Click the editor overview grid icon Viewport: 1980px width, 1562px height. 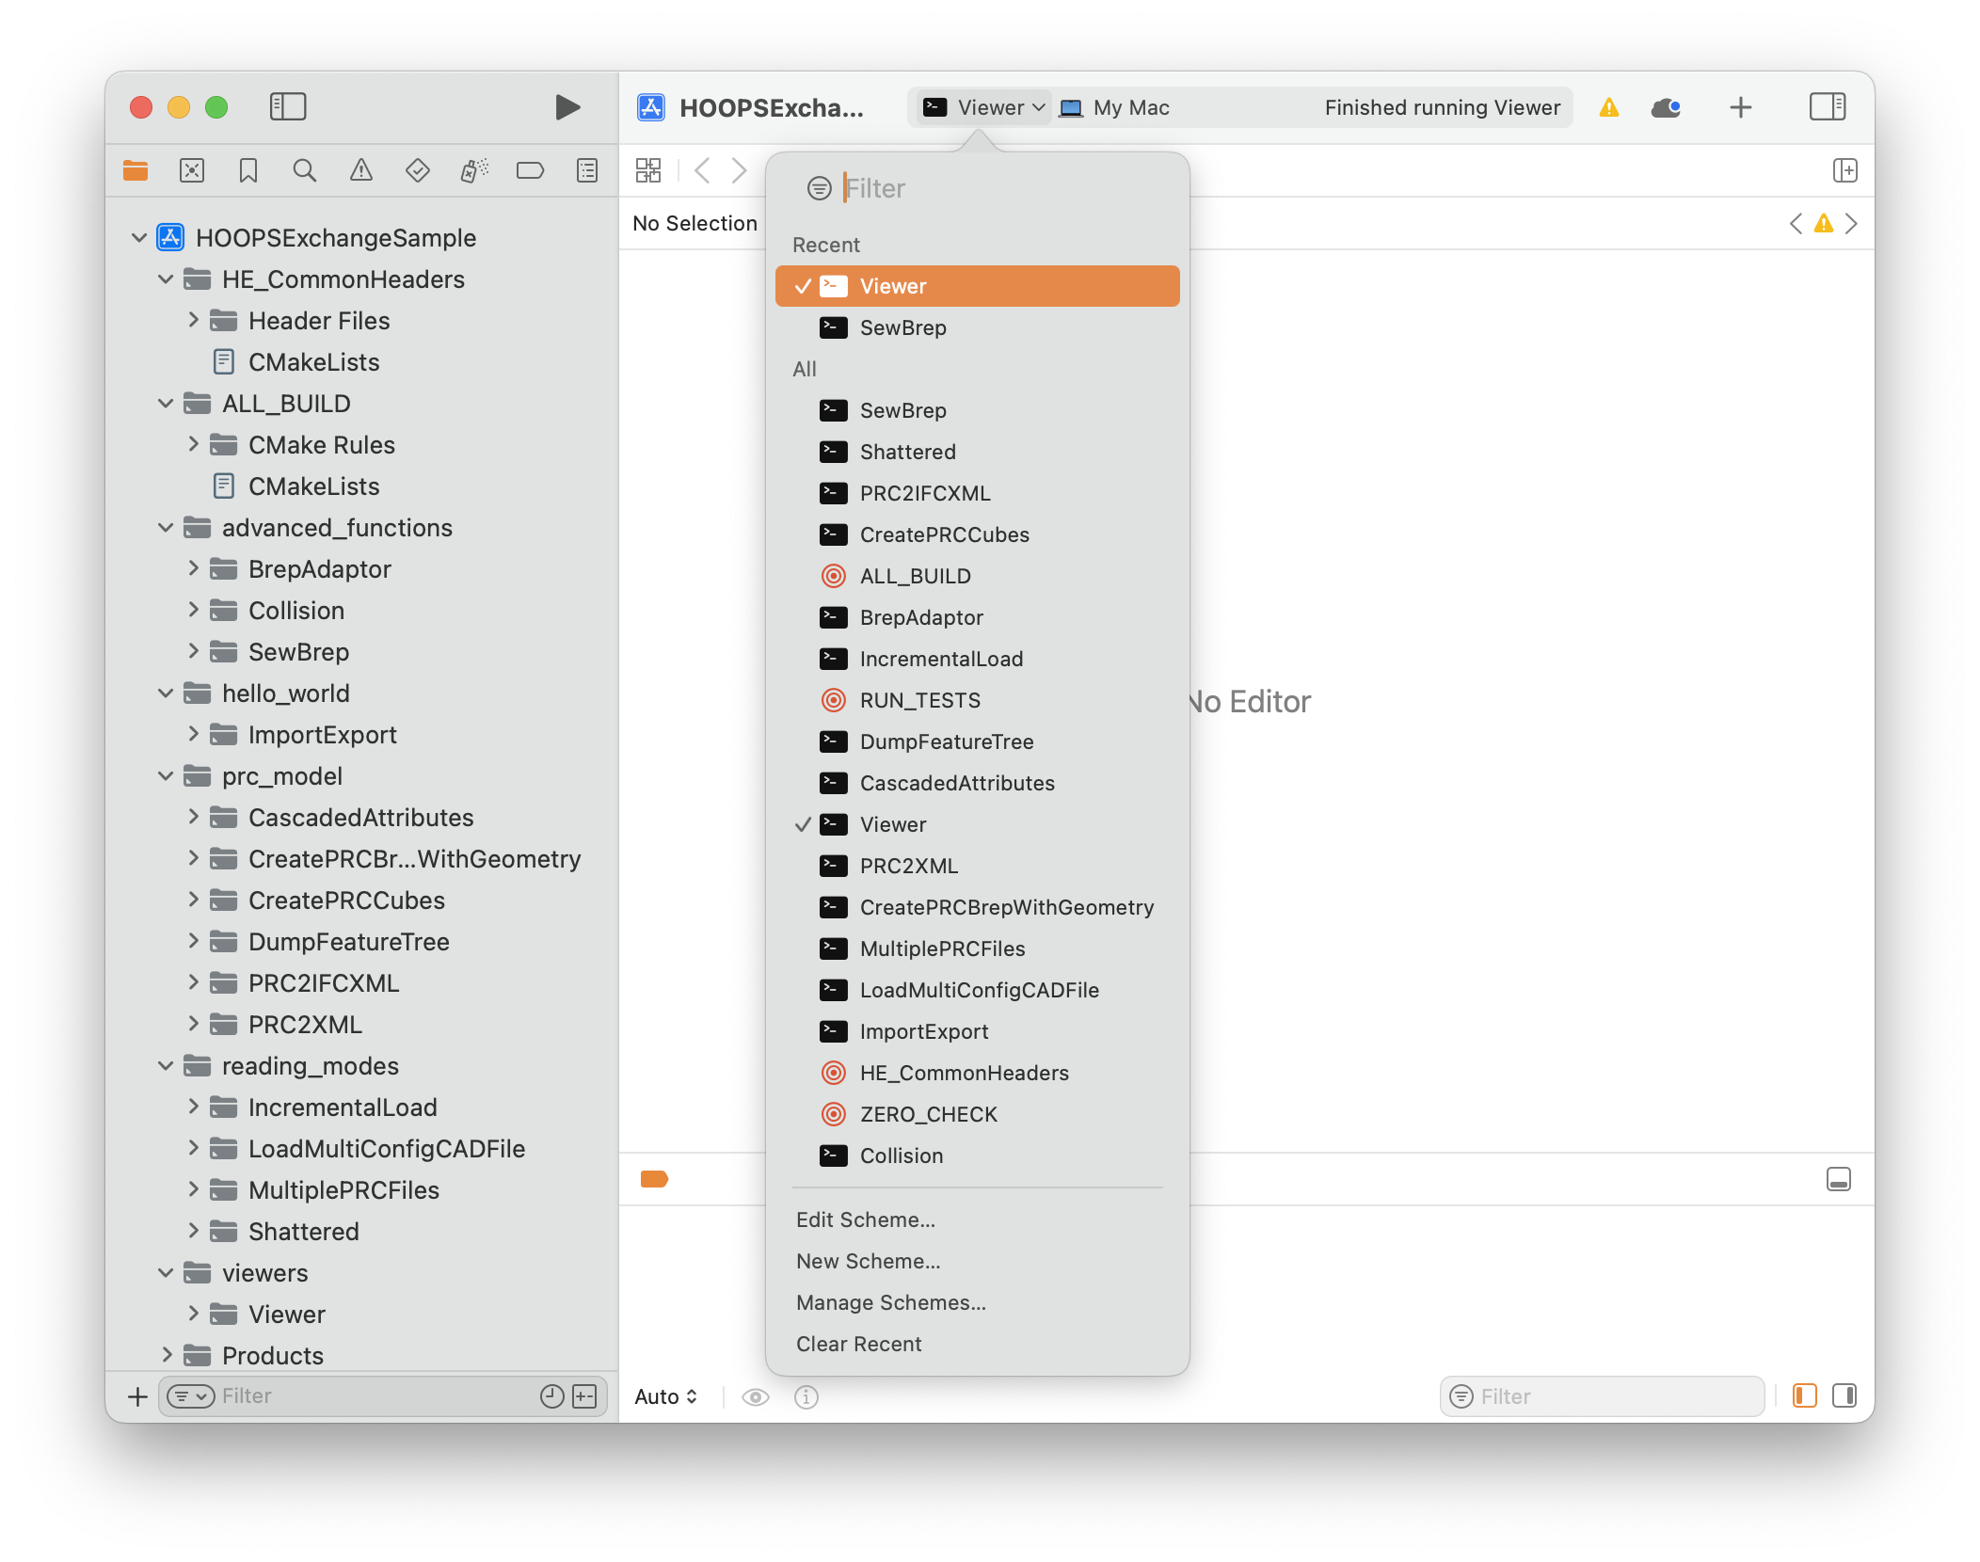click(648, 170)
